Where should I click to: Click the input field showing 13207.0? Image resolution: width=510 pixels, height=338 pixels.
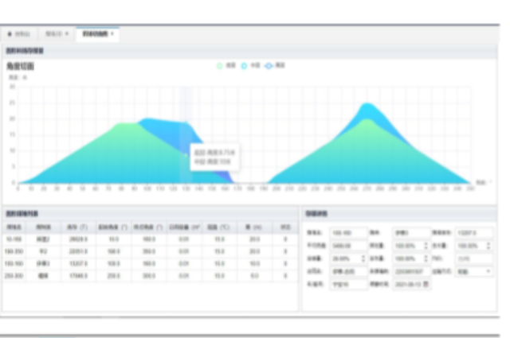475,233
